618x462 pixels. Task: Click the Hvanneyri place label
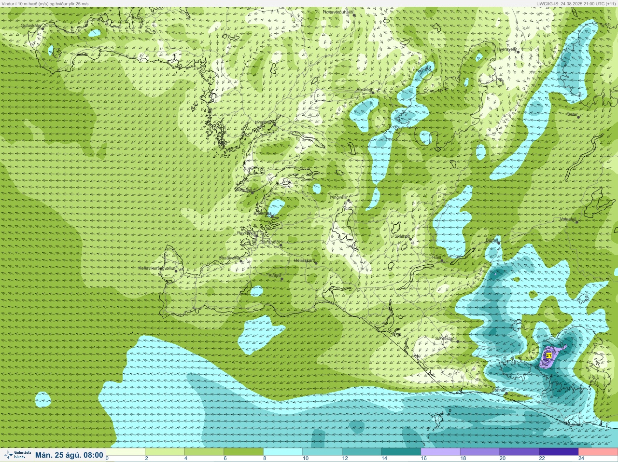265,122
